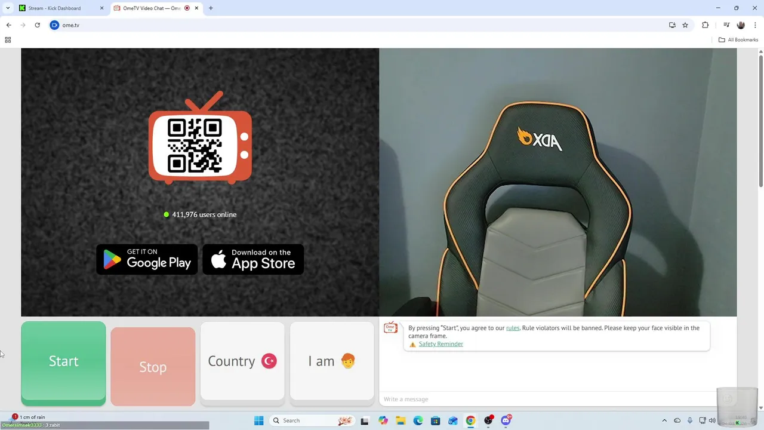Screen dimensions: 764x430
Task: Open the Chrome profile avatar
Action: click(741, 25)
